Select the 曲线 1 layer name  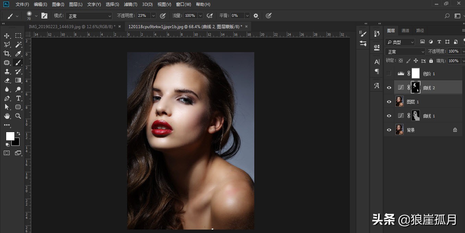[x=429, y=116]
